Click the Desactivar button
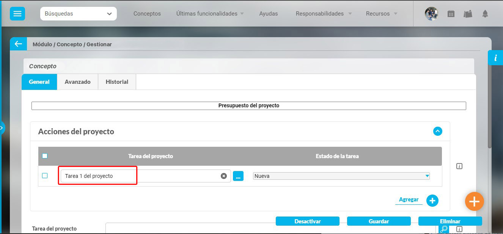 click(x=307, y=221)
